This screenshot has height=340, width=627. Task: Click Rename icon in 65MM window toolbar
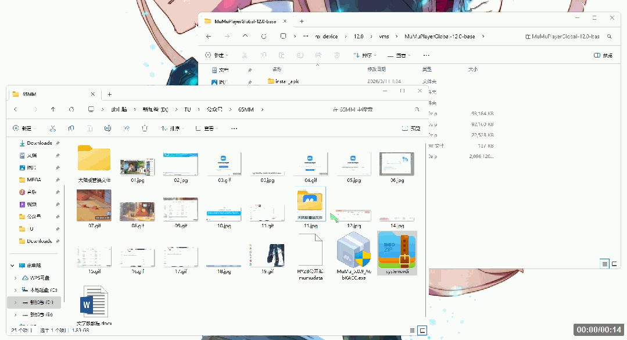click(x=108, y=128)
